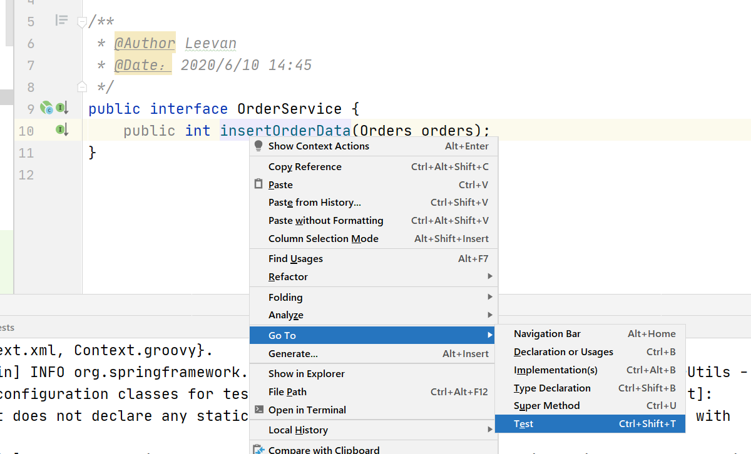Go to Implementation(s)
751x454 pixels.
tap(590, 370)
